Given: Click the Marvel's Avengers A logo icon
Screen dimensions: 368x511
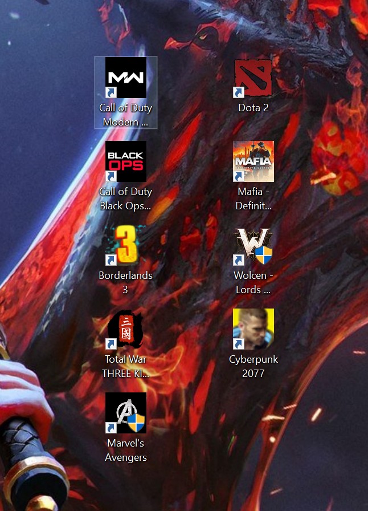Looking at the screenshot, I should (x=126, y=412).
